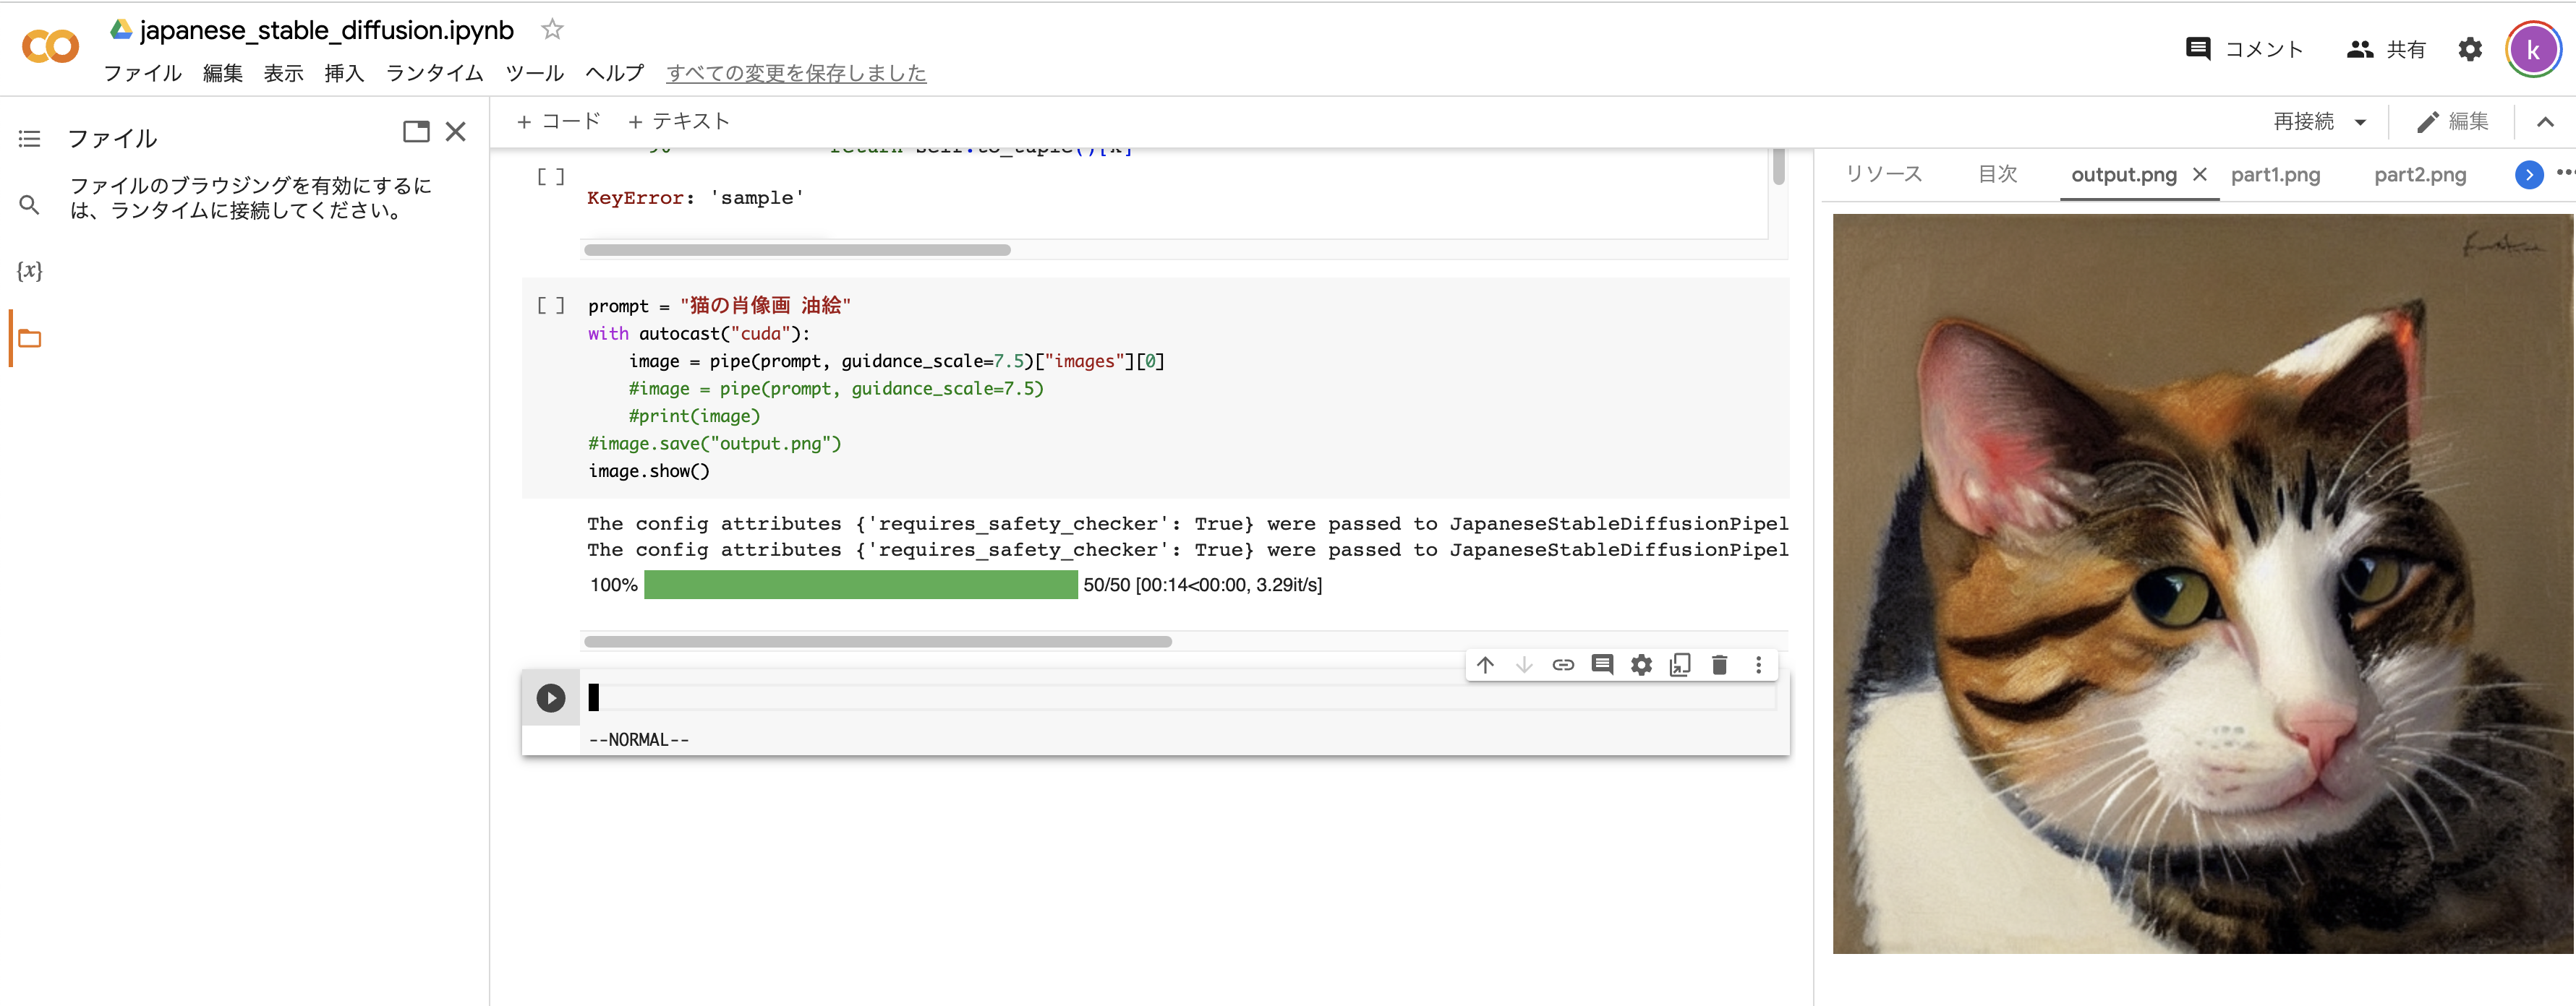Click the すべての変更を保存しました link
Image resolution: width=2576 pixels, height=1006 pixels.
pos(797,73)
